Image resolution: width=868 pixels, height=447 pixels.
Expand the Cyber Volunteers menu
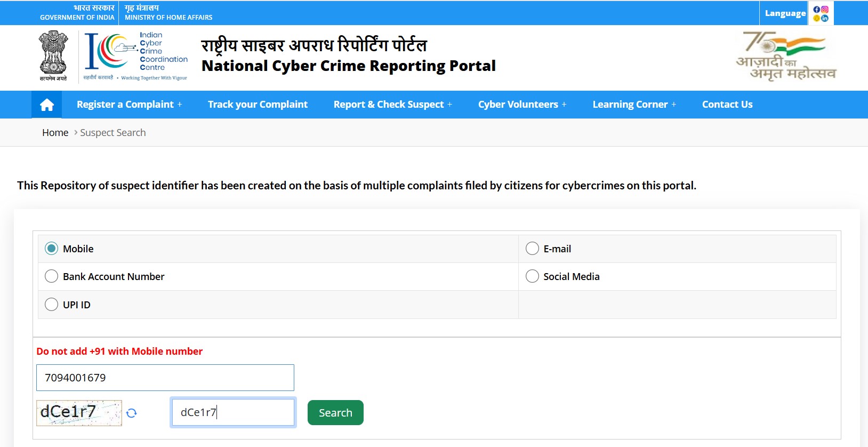(x=523, y=105)
